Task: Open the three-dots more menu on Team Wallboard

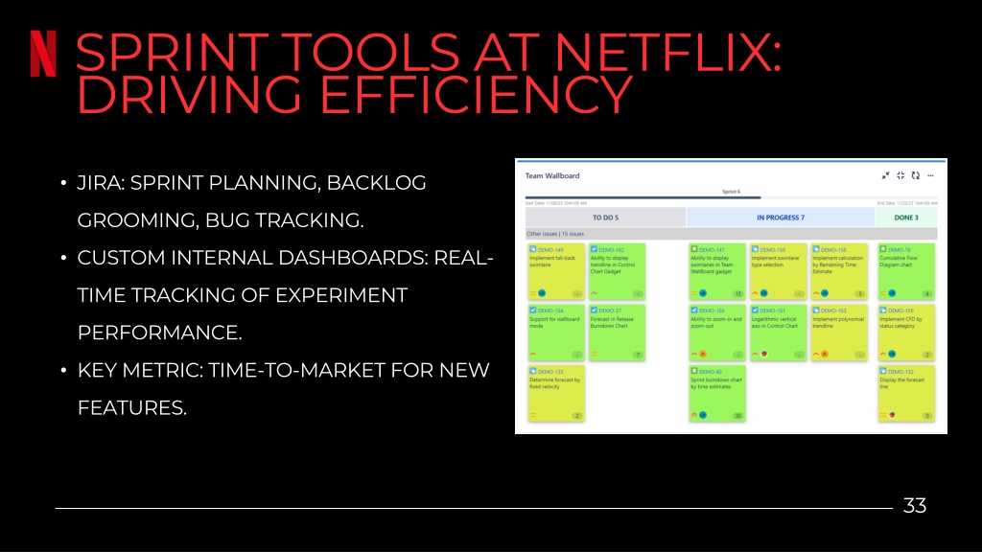Action: coord(930,176)
